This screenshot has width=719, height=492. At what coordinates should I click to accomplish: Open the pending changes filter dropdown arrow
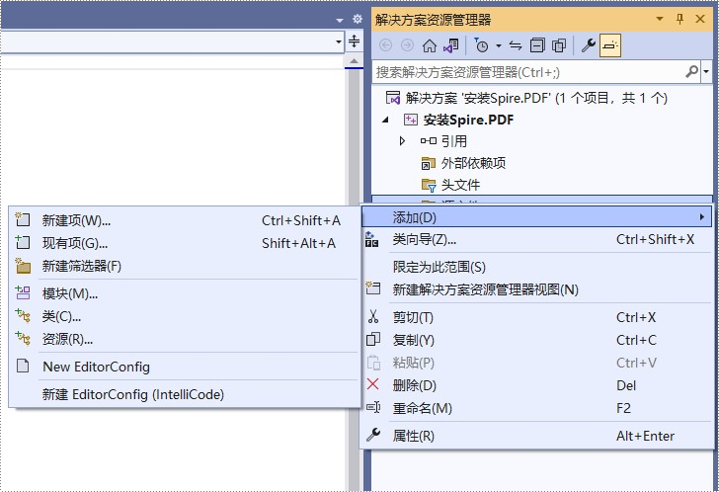pos(499,45)
